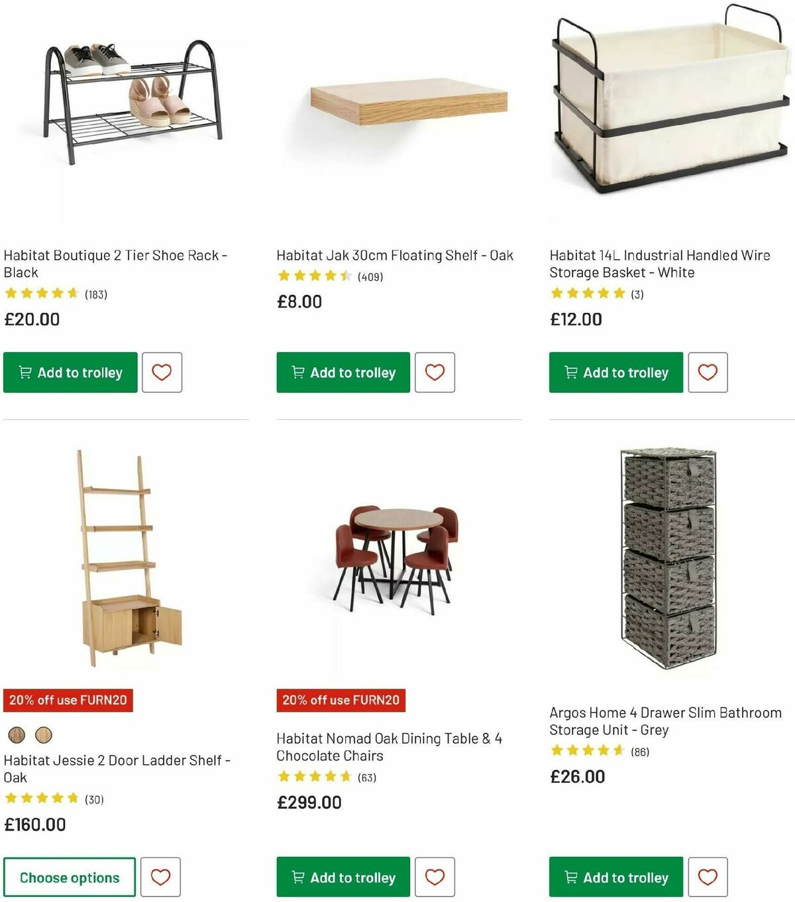The image size is (795, 902).
Task: Click the heart icon for the 4 Drawer Storage Unit
Action: tap(708, 877)
